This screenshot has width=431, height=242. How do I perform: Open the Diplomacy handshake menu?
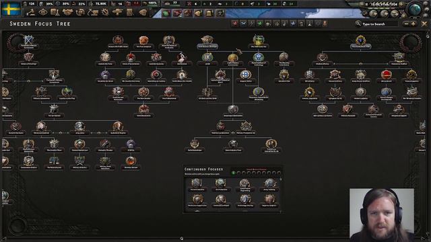[x=67, y=12]
